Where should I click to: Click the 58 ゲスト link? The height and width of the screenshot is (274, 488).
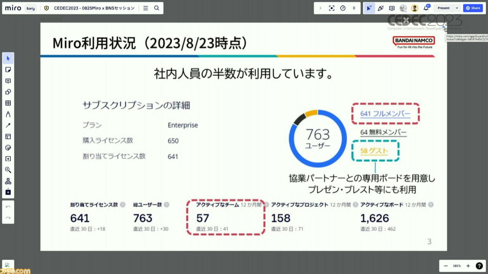(x=374, y=151)
